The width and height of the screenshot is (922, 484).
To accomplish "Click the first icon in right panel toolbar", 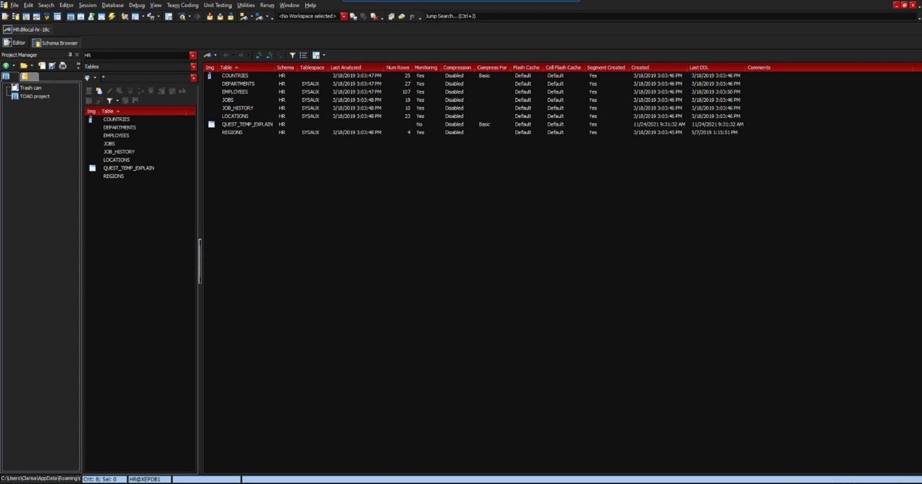I will point(208,55).
